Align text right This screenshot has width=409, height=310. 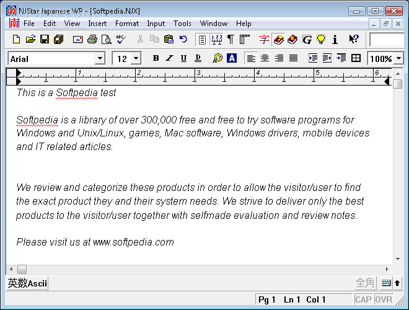[x=279, y=58]
